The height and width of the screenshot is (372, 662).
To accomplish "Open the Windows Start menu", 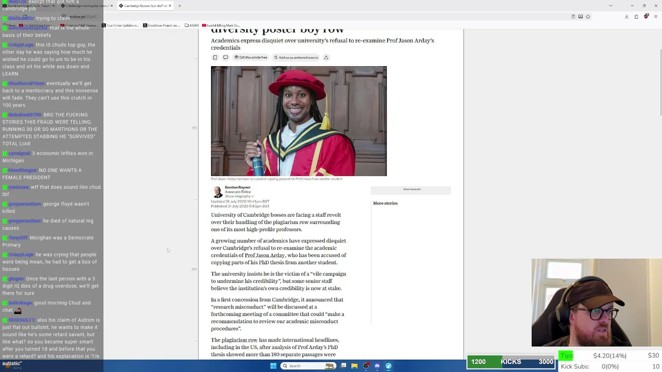I will (274, 366).
